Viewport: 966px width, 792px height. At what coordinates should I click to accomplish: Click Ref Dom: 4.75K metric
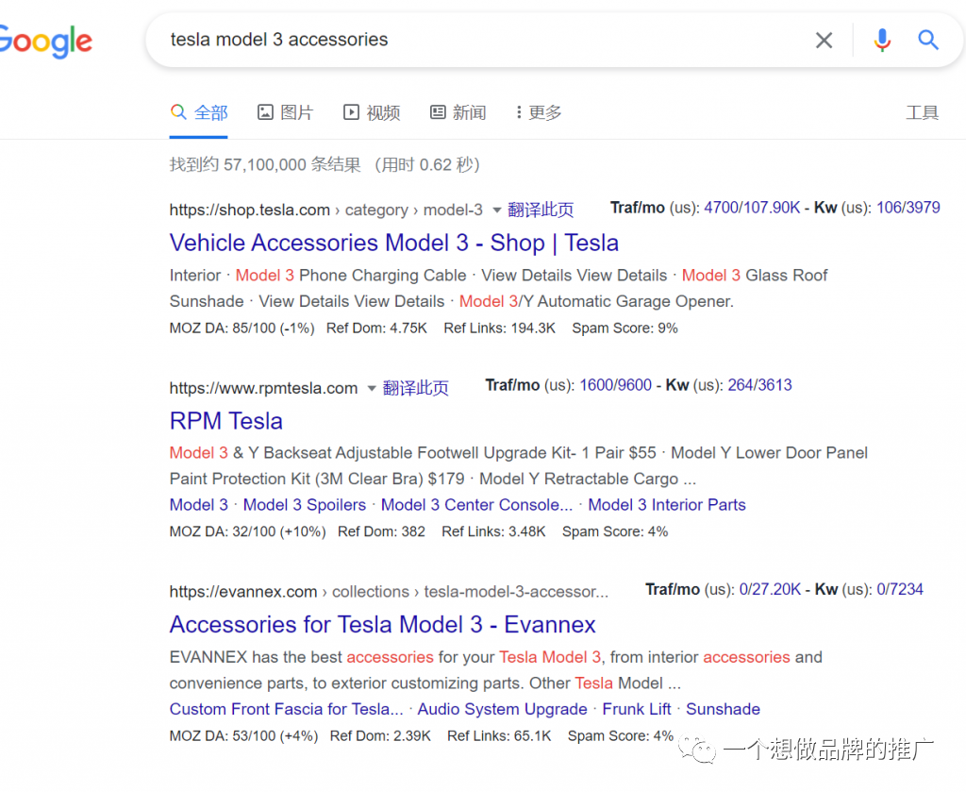pos(376,329)
